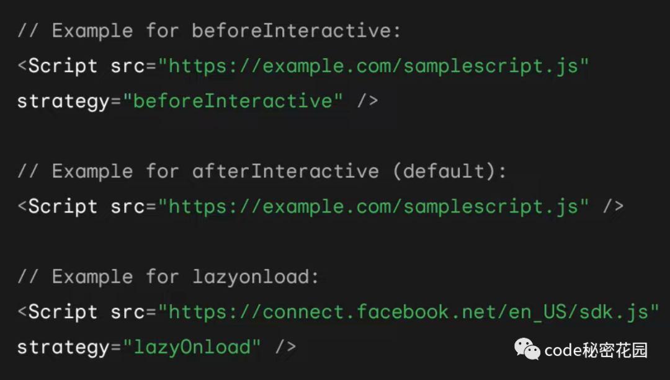670x380 pixels.
Task: Click the first samplescript.js URL string
Action: point(373,66)
